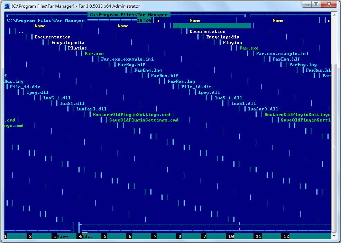Click key bar slot 8

[x=191, y=236]
